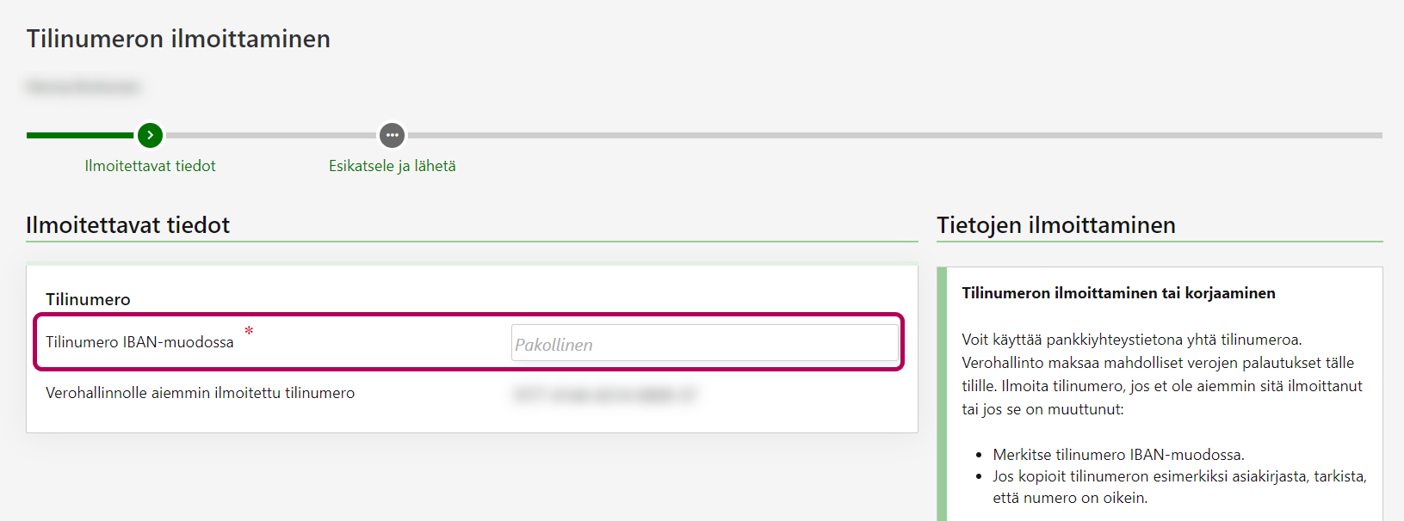Click the red required-field asterisk
Screen dimensions: 1404x521
click(x=249, y=331)
